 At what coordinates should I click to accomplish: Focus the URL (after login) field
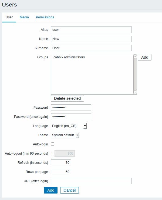(91, 181)
